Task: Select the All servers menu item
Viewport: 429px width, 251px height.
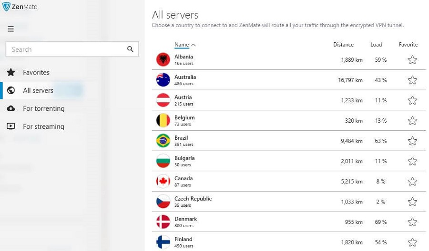Action: (x=38, y=90)
